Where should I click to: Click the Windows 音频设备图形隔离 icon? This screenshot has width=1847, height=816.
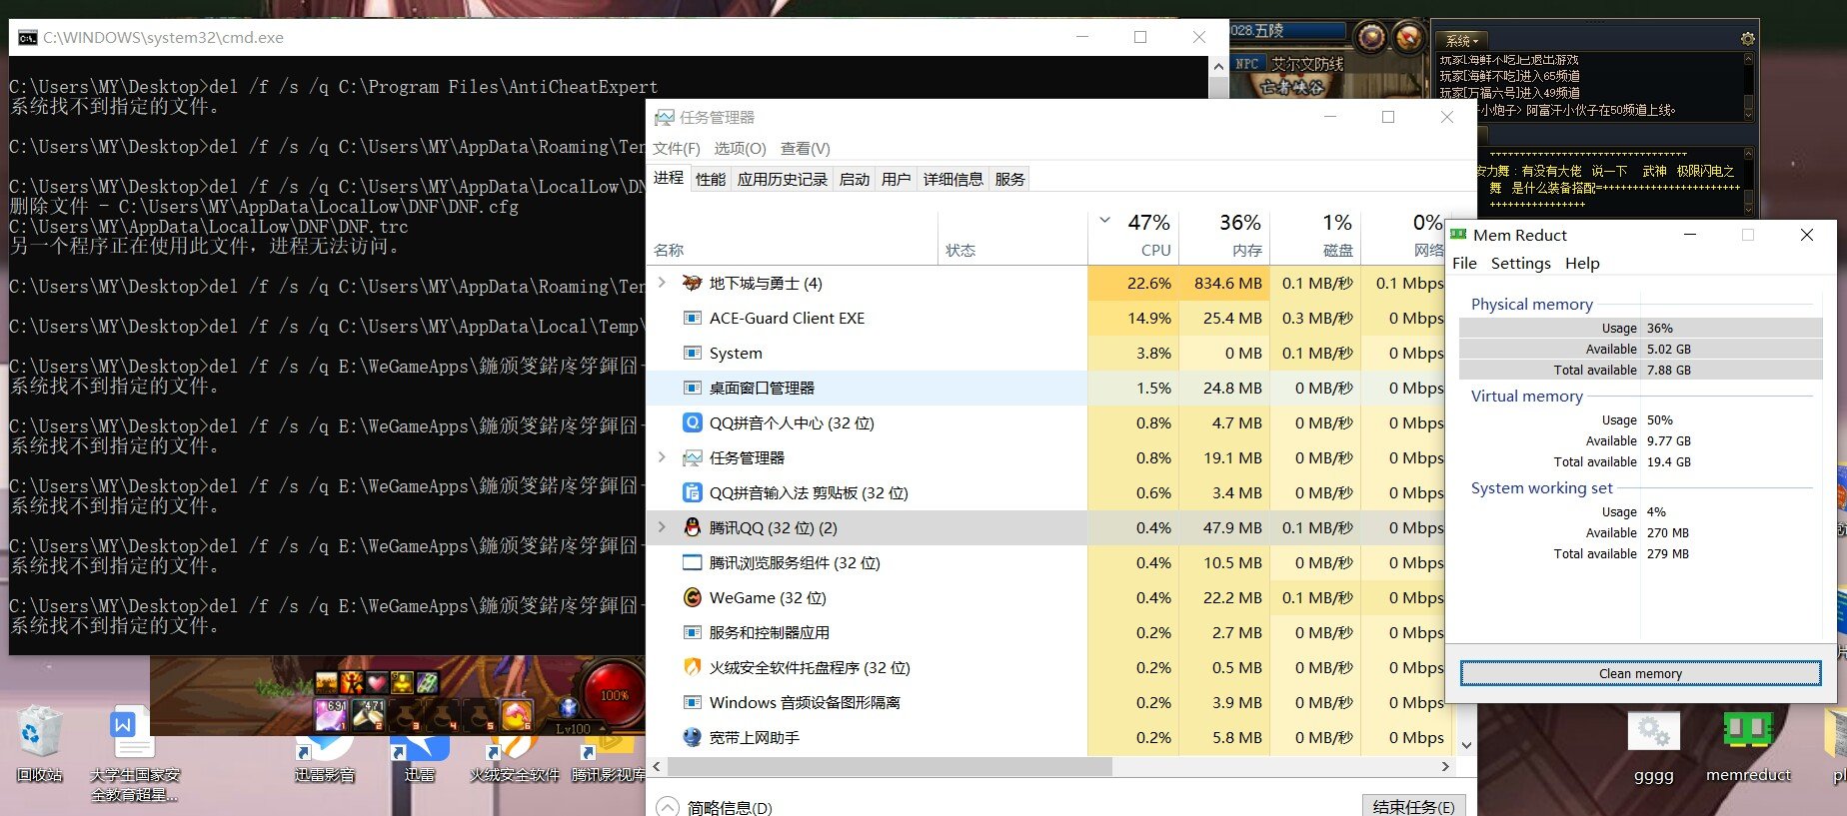pyautogui.click(x=692, y=702)
